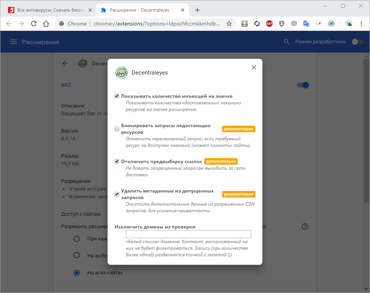Image resolution: width=370 pixels, height=293 pixels.
Task: Close the Decentraleyes options dialog
Action: 254,67
